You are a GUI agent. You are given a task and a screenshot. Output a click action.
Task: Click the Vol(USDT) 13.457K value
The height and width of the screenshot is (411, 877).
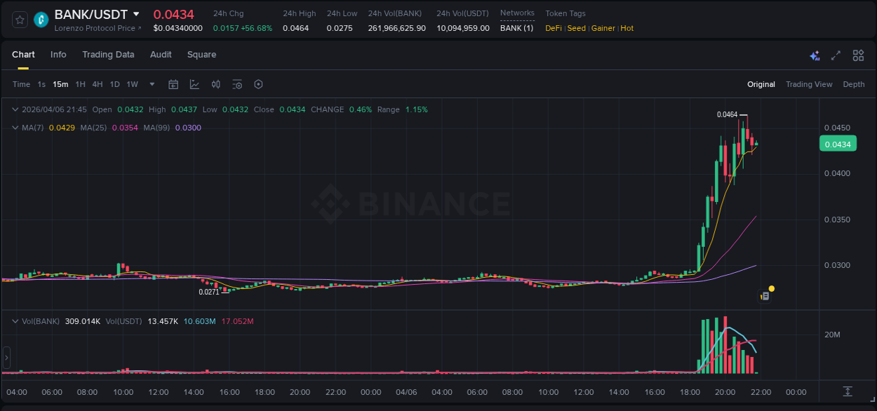[163, 321]
